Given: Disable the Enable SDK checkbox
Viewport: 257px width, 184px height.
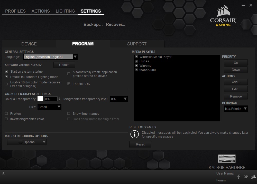Looking at the screenshot, I should tap(69, 84).
